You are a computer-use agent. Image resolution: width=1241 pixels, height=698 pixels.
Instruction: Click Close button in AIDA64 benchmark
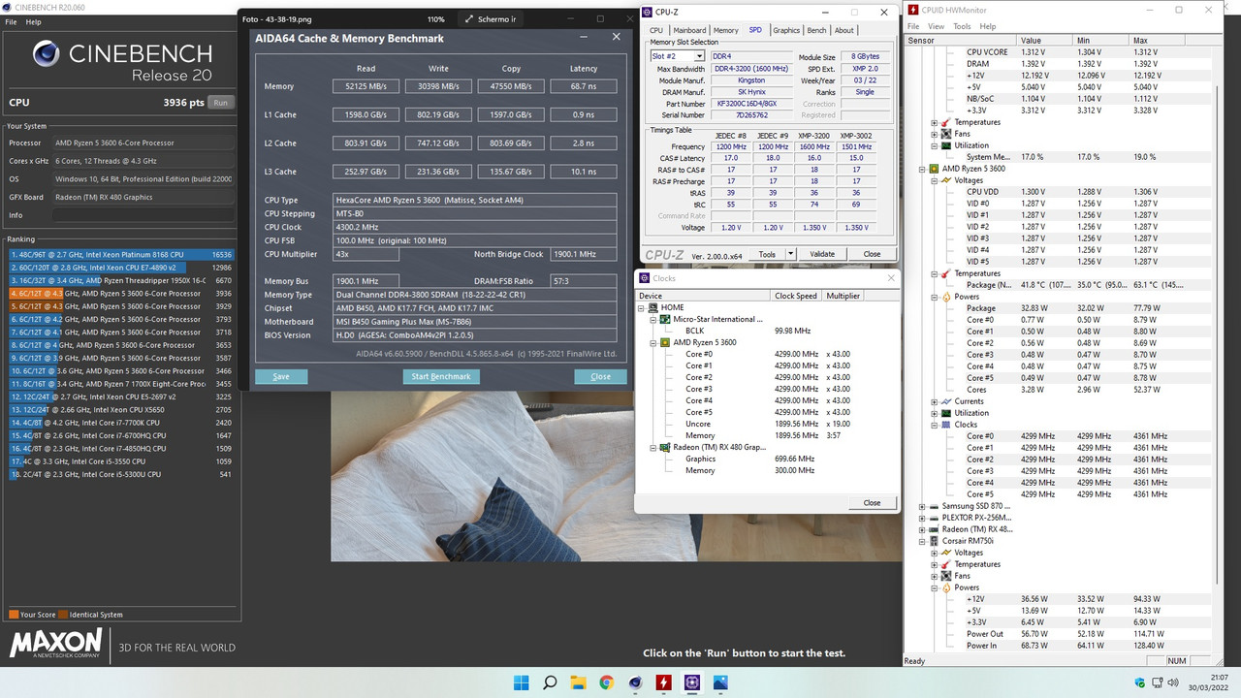[600, 376]
